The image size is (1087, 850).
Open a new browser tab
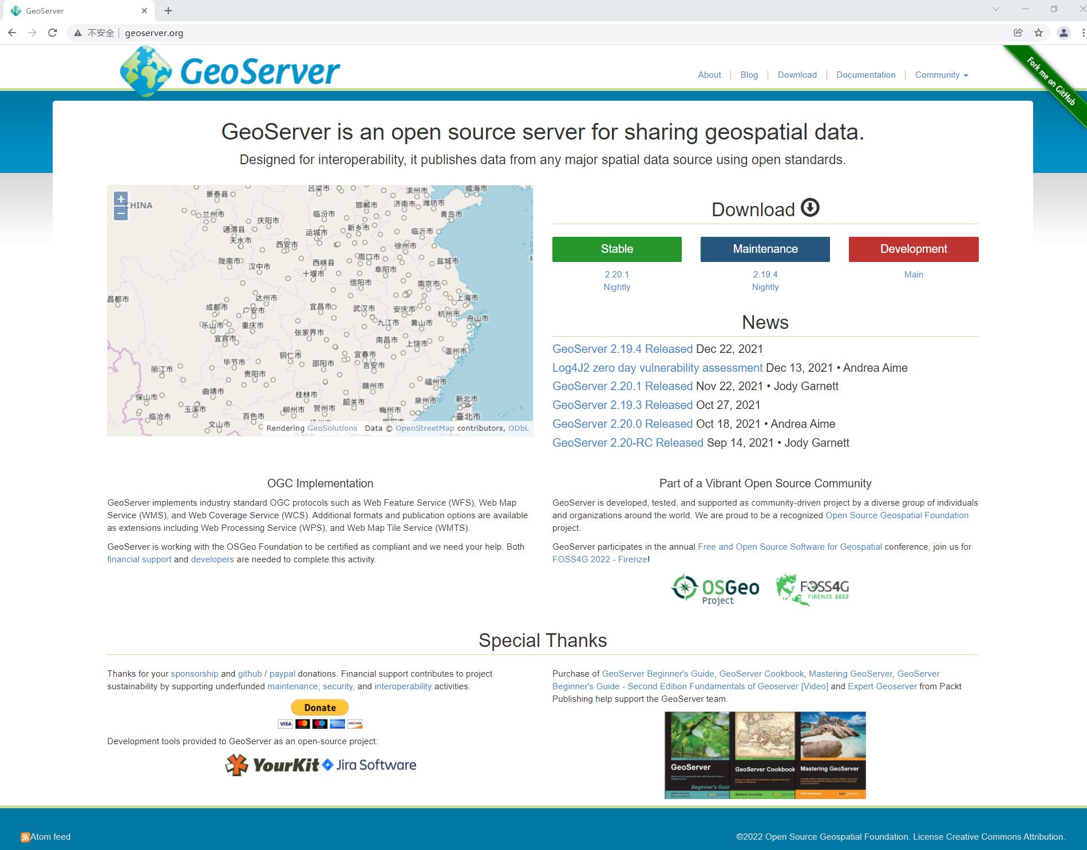pos(168,10)
